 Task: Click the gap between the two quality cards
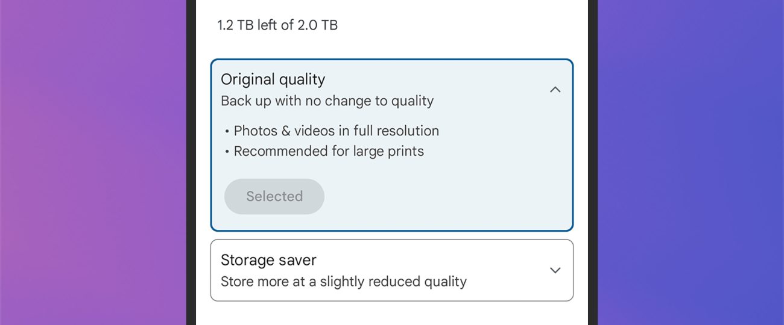(x=392, y=235)
